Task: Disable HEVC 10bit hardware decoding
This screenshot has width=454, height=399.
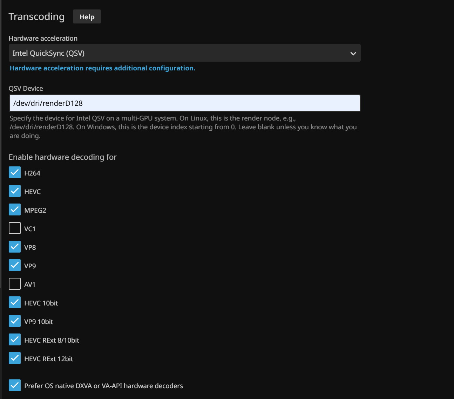Action: click(15, 303)
